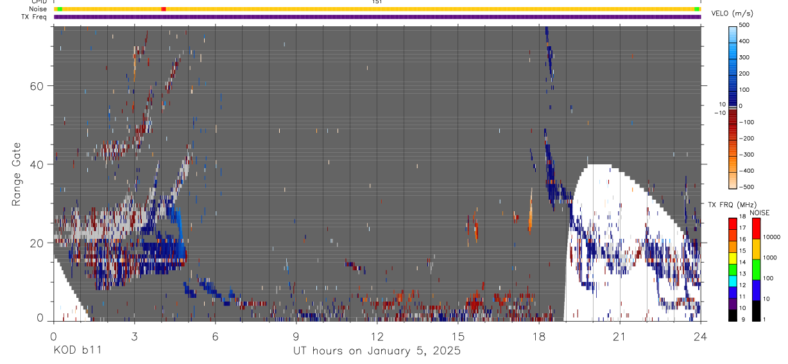This screenshot has width=788, height=364.
Task: Click the 'Range Gate' y-axis label
Action: click(17, 174)
